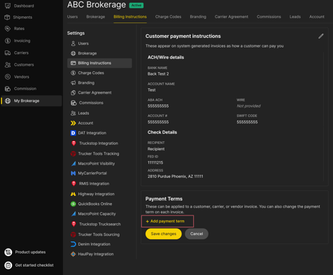
Task: Open Carrier Agreement in settings list
Action: pos(99,92)
